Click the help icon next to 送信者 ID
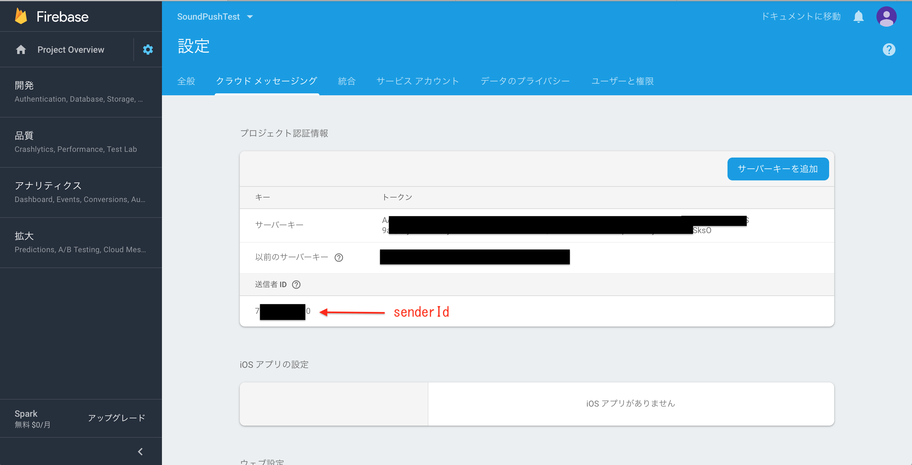This screenshot has width=912, height=465. (x=296, y=284)
